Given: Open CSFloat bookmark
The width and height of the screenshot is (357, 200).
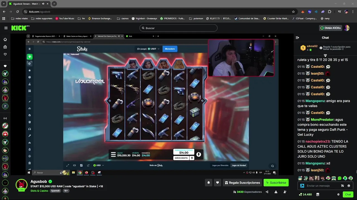Looking at the screenshot, I should 305,19.
